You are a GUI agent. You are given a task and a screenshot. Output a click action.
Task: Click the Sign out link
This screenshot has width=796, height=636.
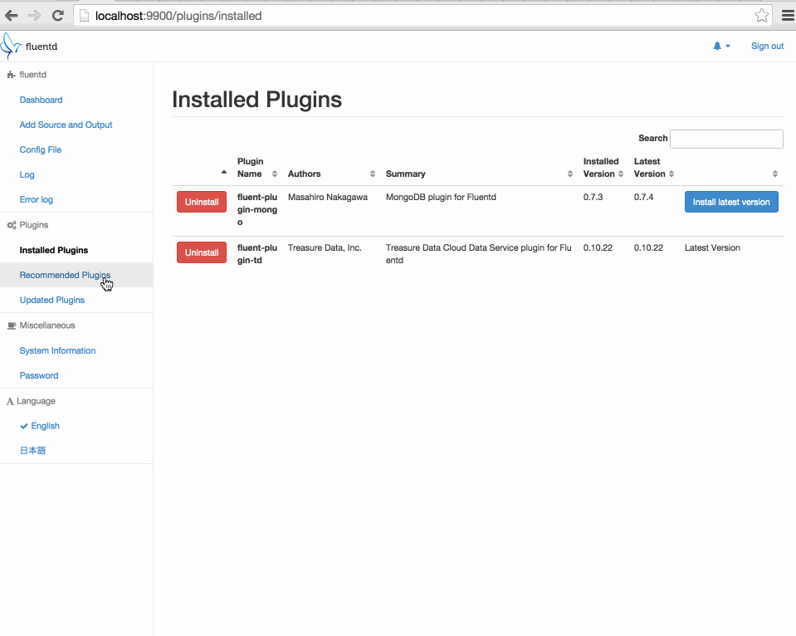click(x=767, y=46)
